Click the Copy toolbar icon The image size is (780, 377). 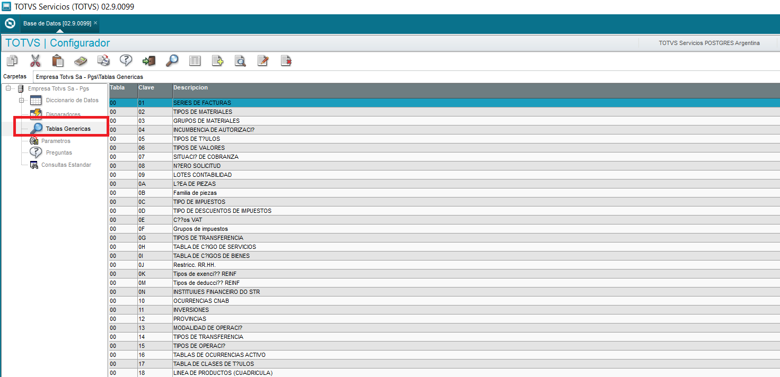[x=12, y=61]
